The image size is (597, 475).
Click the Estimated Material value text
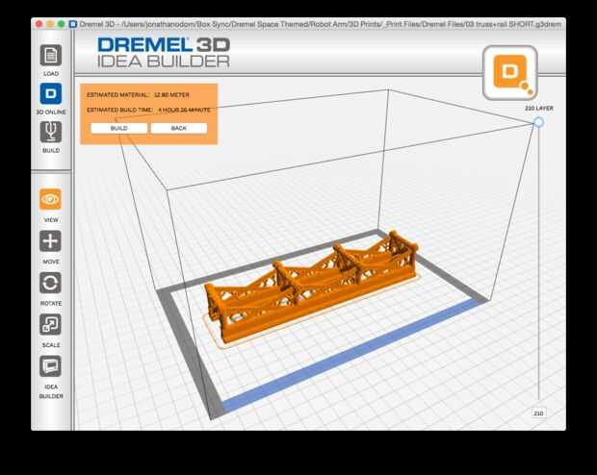click(171, 94)
